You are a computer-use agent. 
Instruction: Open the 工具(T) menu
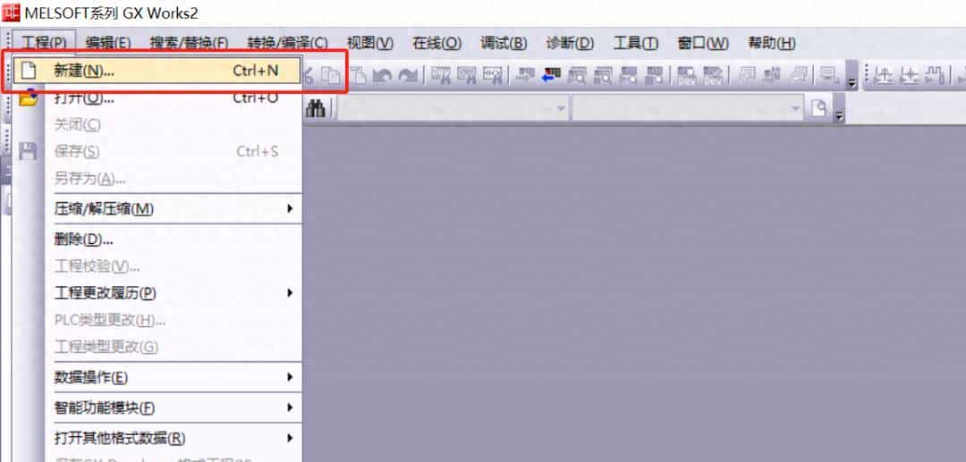[x=636, y=43]
